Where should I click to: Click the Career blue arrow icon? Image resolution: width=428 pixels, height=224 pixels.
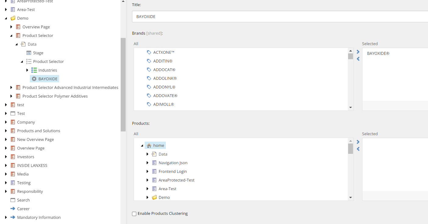click(13, 209)
